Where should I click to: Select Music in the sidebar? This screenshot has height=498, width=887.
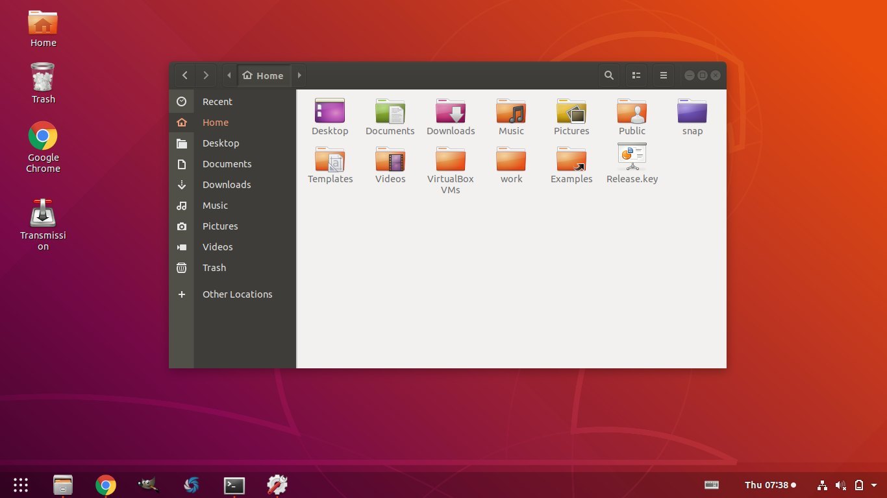click(x=232, y=206)
